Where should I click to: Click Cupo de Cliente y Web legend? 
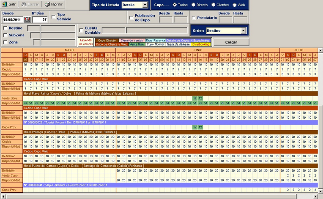tap(112, 44)
